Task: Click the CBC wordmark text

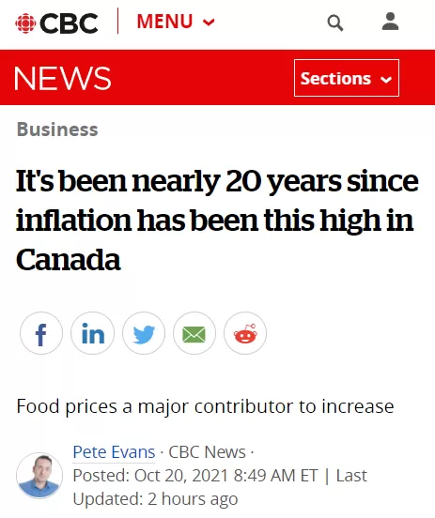Action: [69, 23]
